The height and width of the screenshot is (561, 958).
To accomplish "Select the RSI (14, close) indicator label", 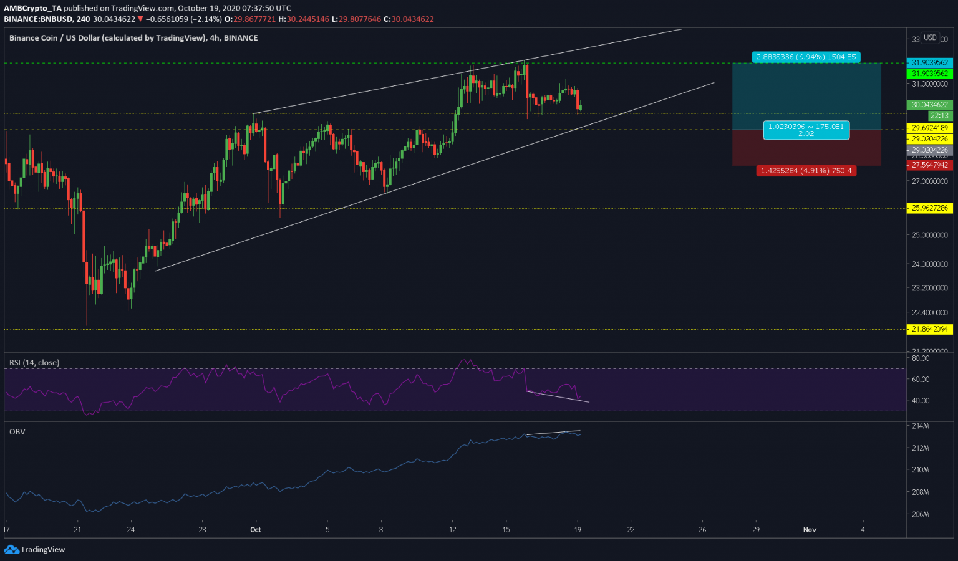I will [x=34, y=363].
